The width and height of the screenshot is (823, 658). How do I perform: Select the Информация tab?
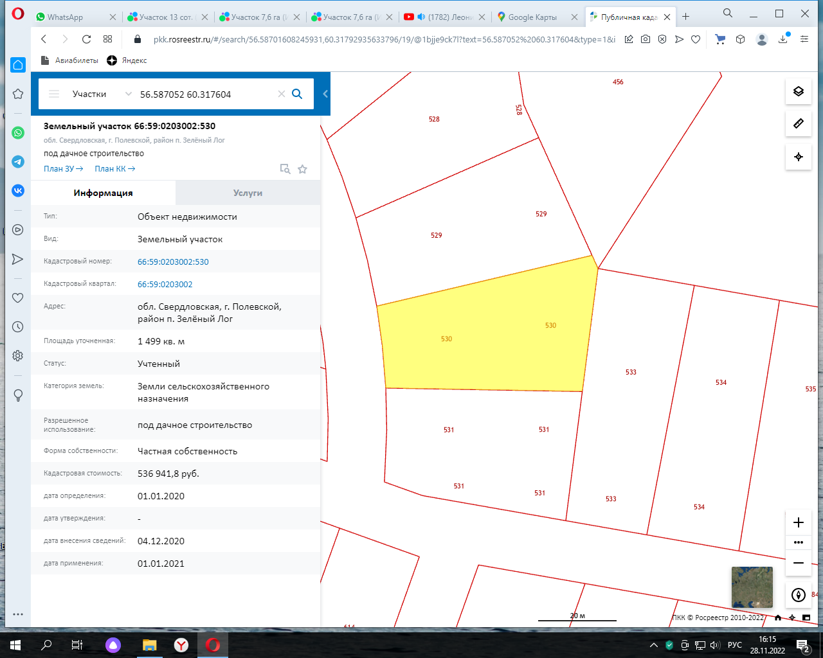(x=103, y=193)
